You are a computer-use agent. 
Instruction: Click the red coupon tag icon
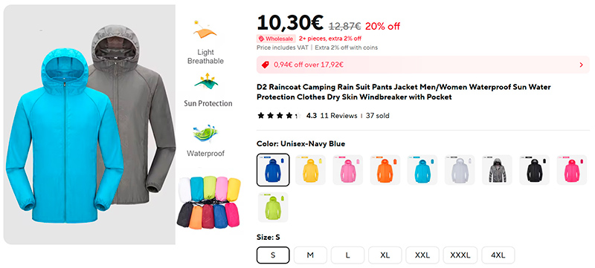click(x=266, y=65)
